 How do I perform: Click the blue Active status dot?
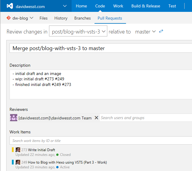click(57, 167)
